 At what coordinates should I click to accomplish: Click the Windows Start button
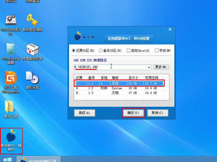click(x=7, y=160)
